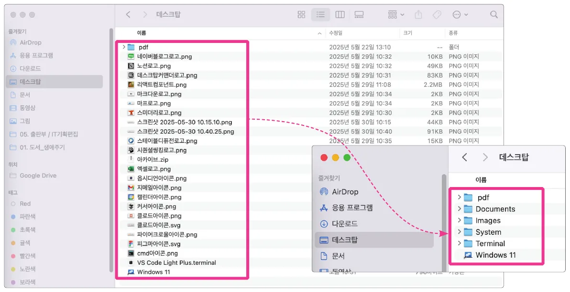Expand the Terminal folder in small window
The height and width of the screenshot is (292, 570).
459,243
